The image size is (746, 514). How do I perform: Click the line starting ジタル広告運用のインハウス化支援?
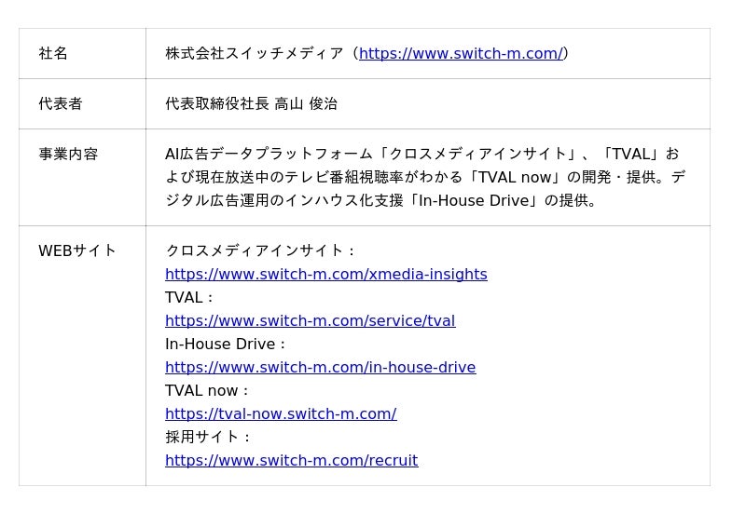381,200
